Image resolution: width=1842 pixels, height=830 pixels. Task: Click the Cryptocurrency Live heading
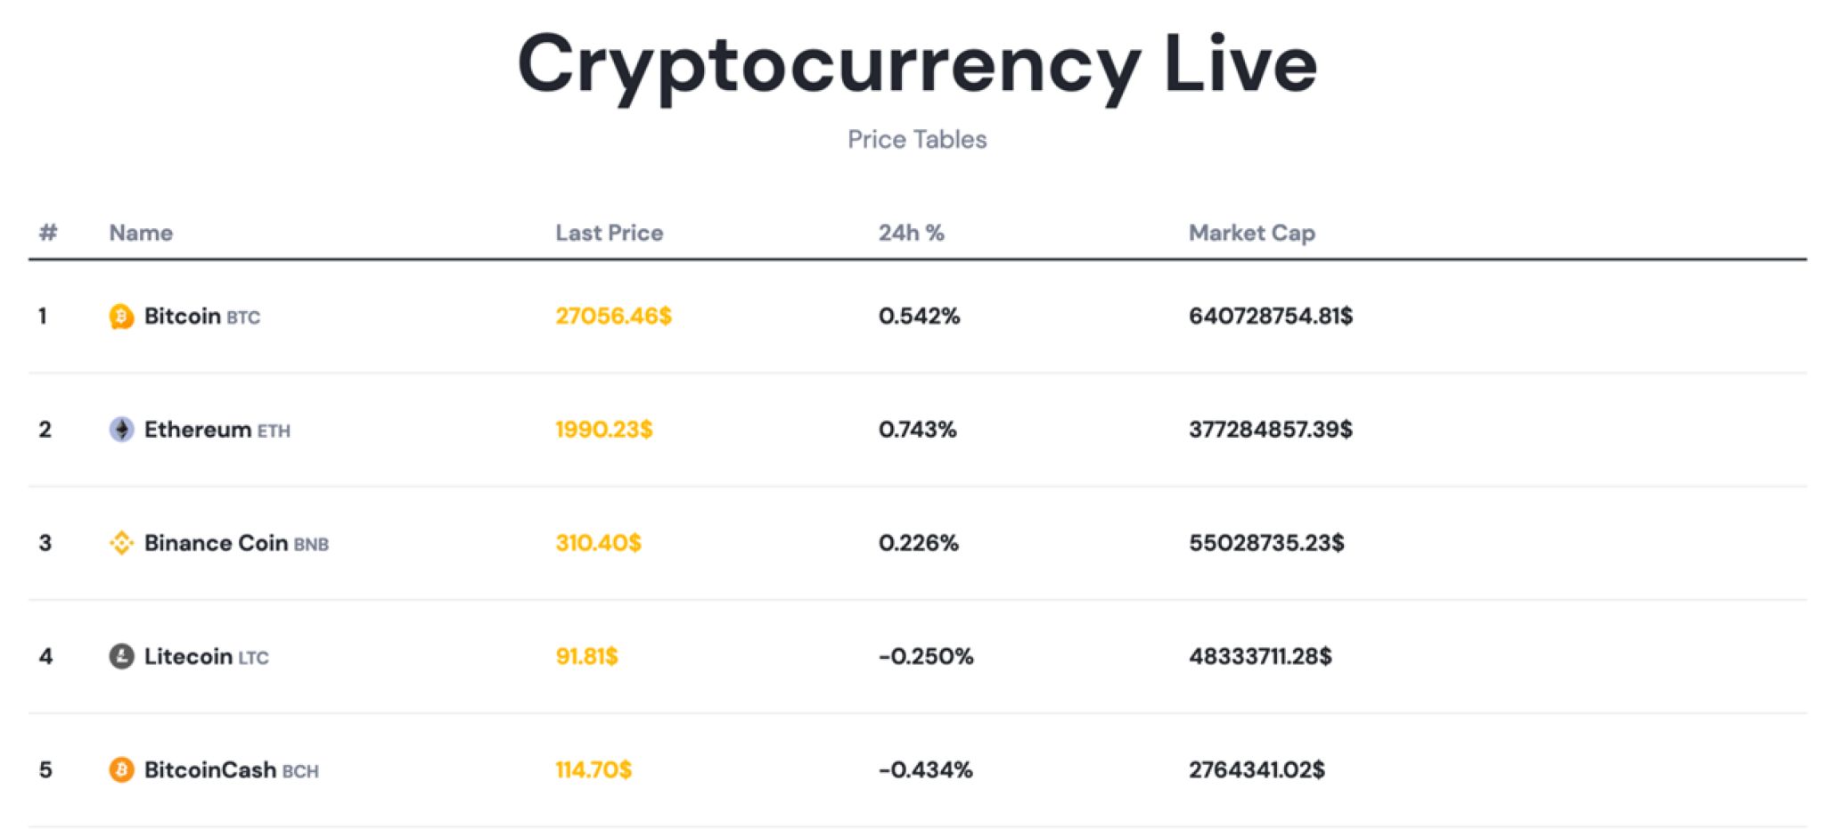click(917, 64)
